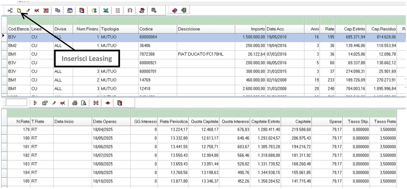Click the new document Inserisci Leasing icon
407x189 pixels.
[19, 11]
